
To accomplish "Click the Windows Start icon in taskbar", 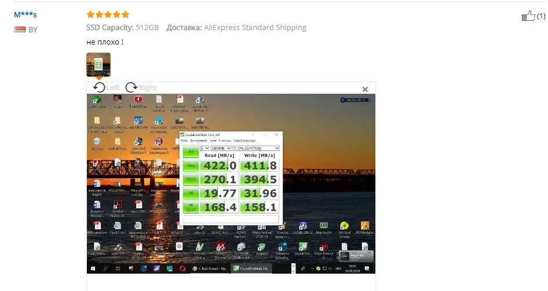I will click(x=92, y=269).
